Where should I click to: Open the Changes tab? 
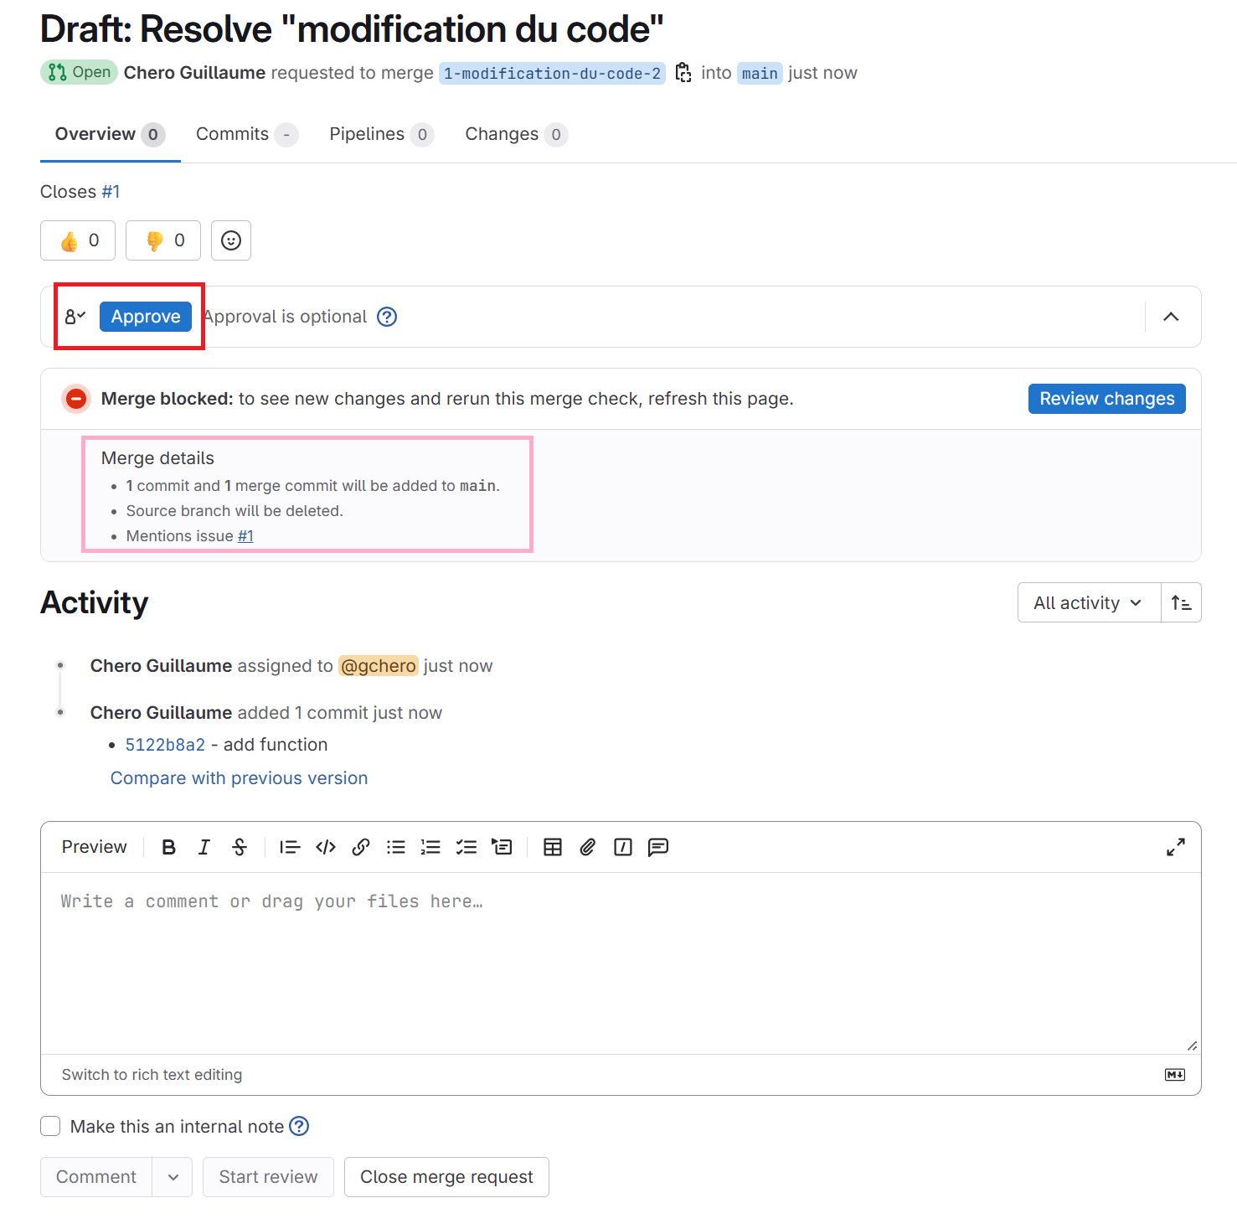coord(515,134)
